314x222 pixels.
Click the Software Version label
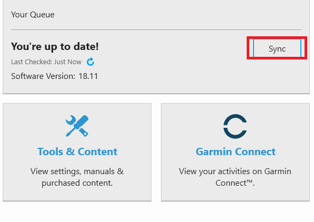coord(43,76)
